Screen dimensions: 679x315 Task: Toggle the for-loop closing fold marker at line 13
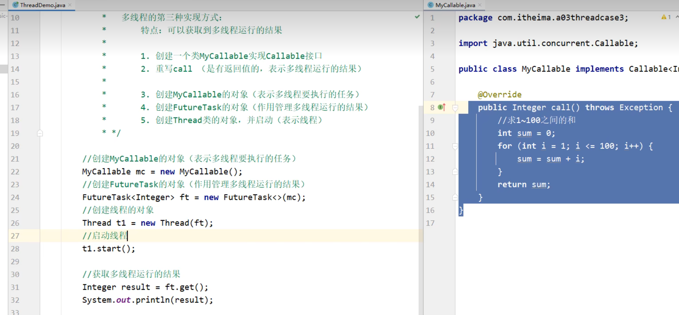pos(455,172)
